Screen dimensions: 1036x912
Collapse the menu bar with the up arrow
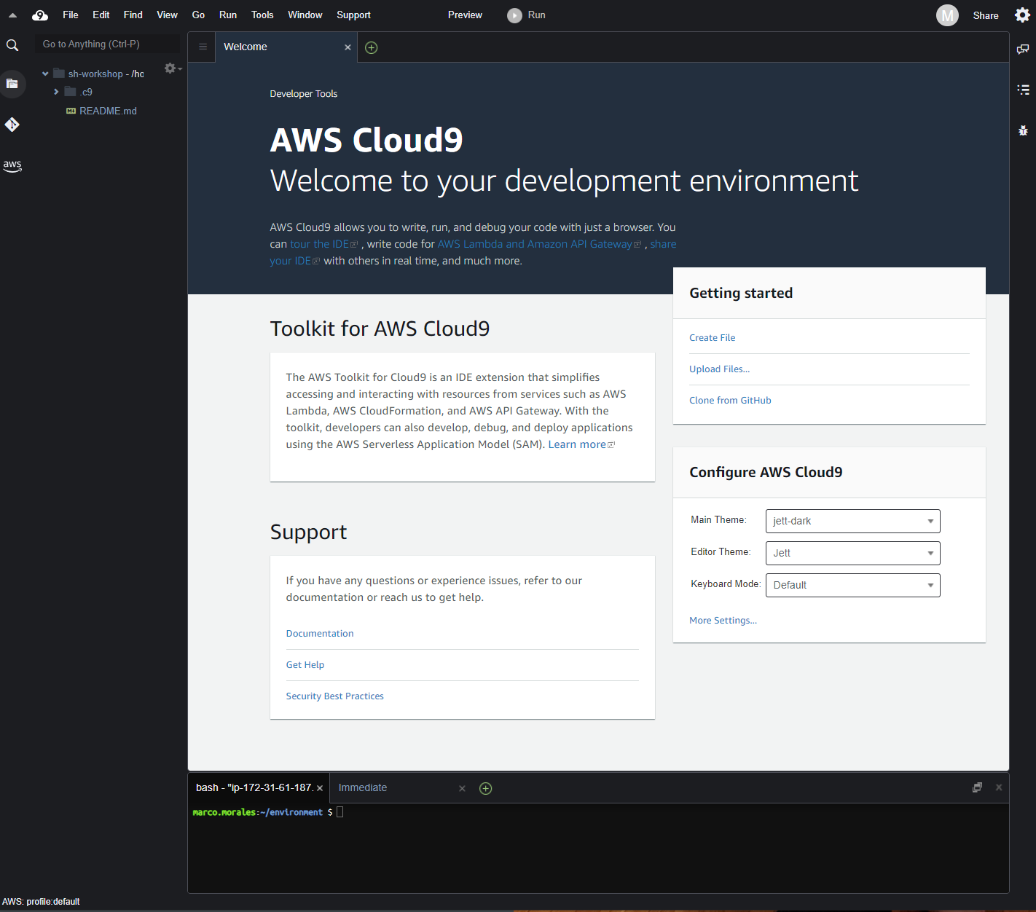[x=12, y=15]
